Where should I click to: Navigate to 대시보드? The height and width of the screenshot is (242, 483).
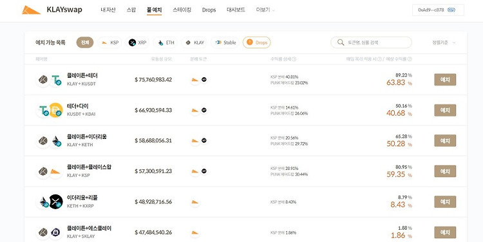click(x=236, y=10)
